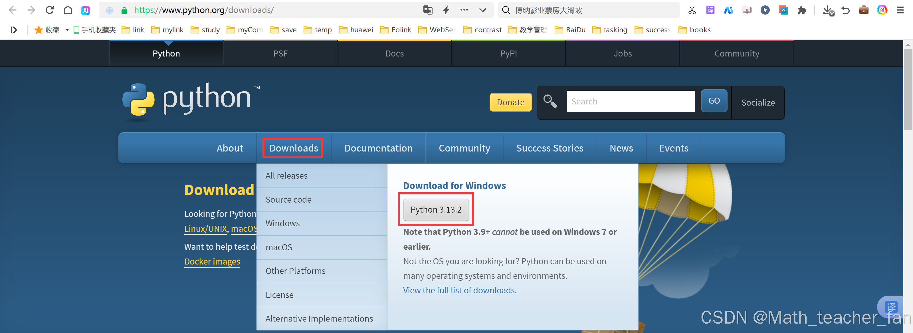Open the mylink bookmark folder
This screenshot has width=913, height=333.
(x=167, y=30)
